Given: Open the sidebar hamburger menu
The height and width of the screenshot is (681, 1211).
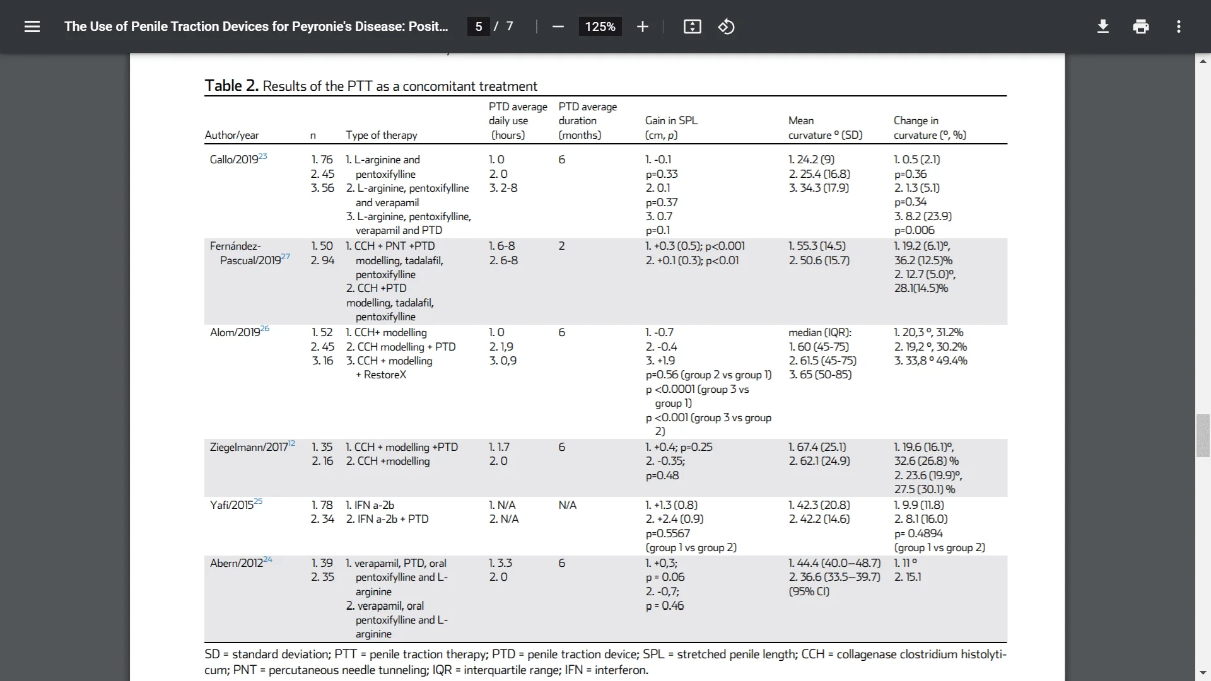Looking at the screenshot, I should tap(32, 26).
